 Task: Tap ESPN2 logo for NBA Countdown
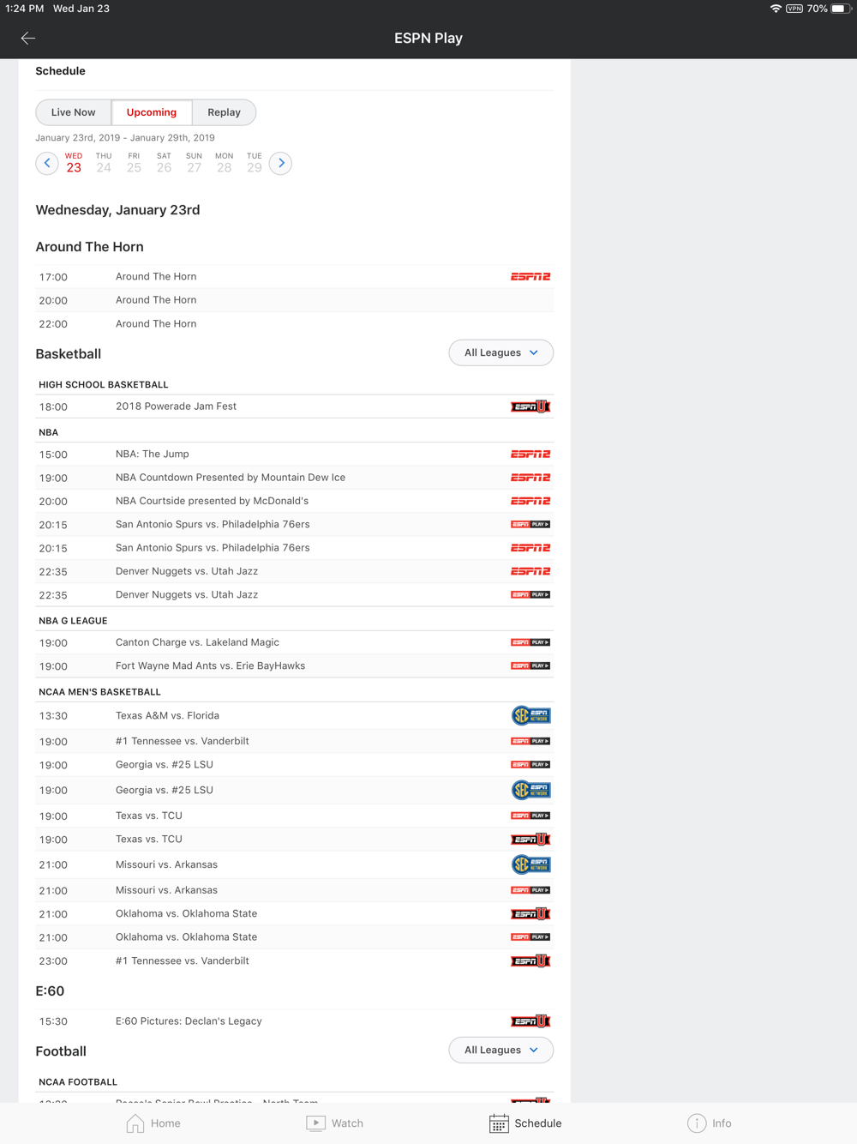[530, 478]
